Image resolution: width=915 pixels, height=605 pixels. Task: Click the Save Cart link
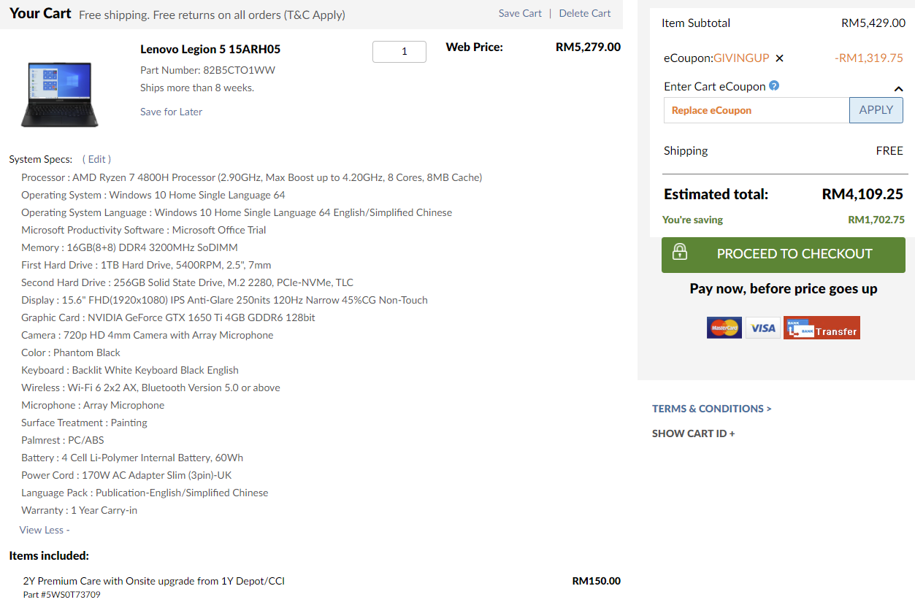(x=520, y=13)
